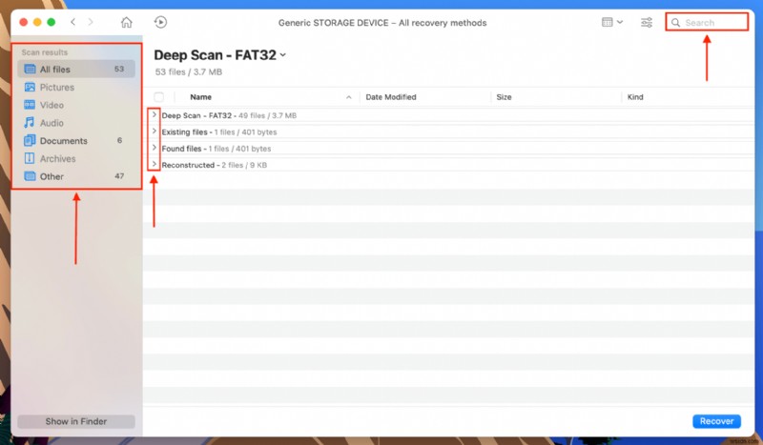The image size is (763, 445).
Task: Click the Pictures category icon
Action: click(30, 87)
